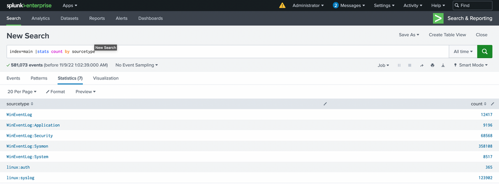Viewport: 499px width, 184px height.
Task: Go to the Analytics nav tab
Action: [41, 18]
